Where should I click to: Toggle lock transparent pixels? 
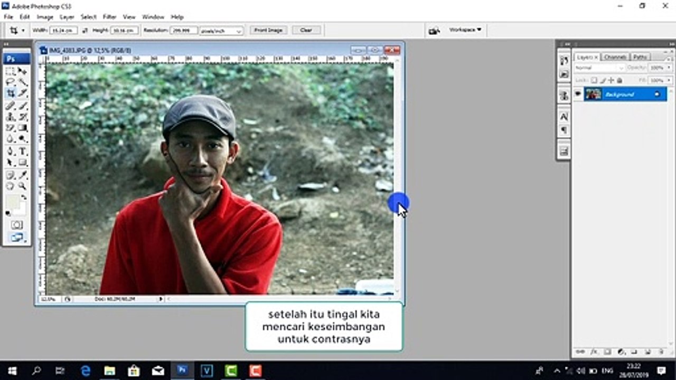tap(594, 80)
